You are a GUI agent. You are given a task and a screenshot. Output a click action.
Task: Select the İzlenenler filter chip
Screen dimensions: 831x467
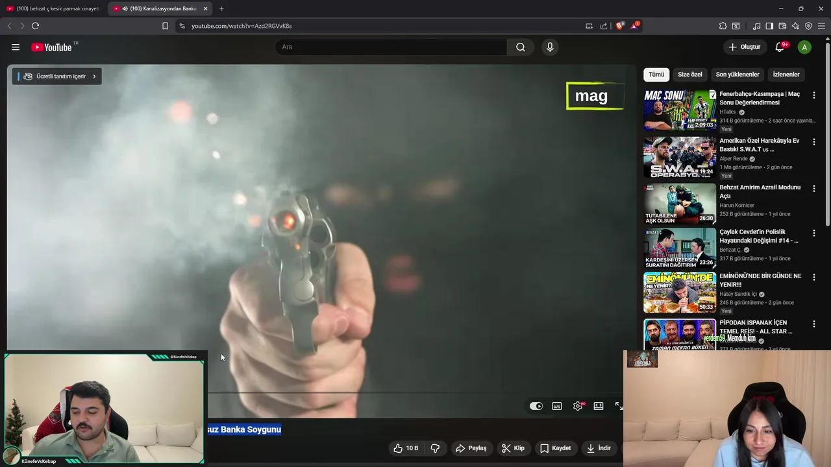point(786,75)
